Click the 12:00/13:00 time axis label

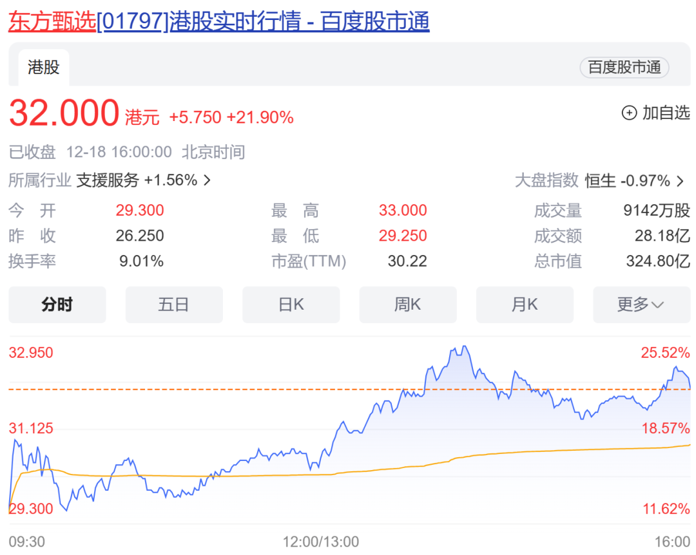click(321, 542)
